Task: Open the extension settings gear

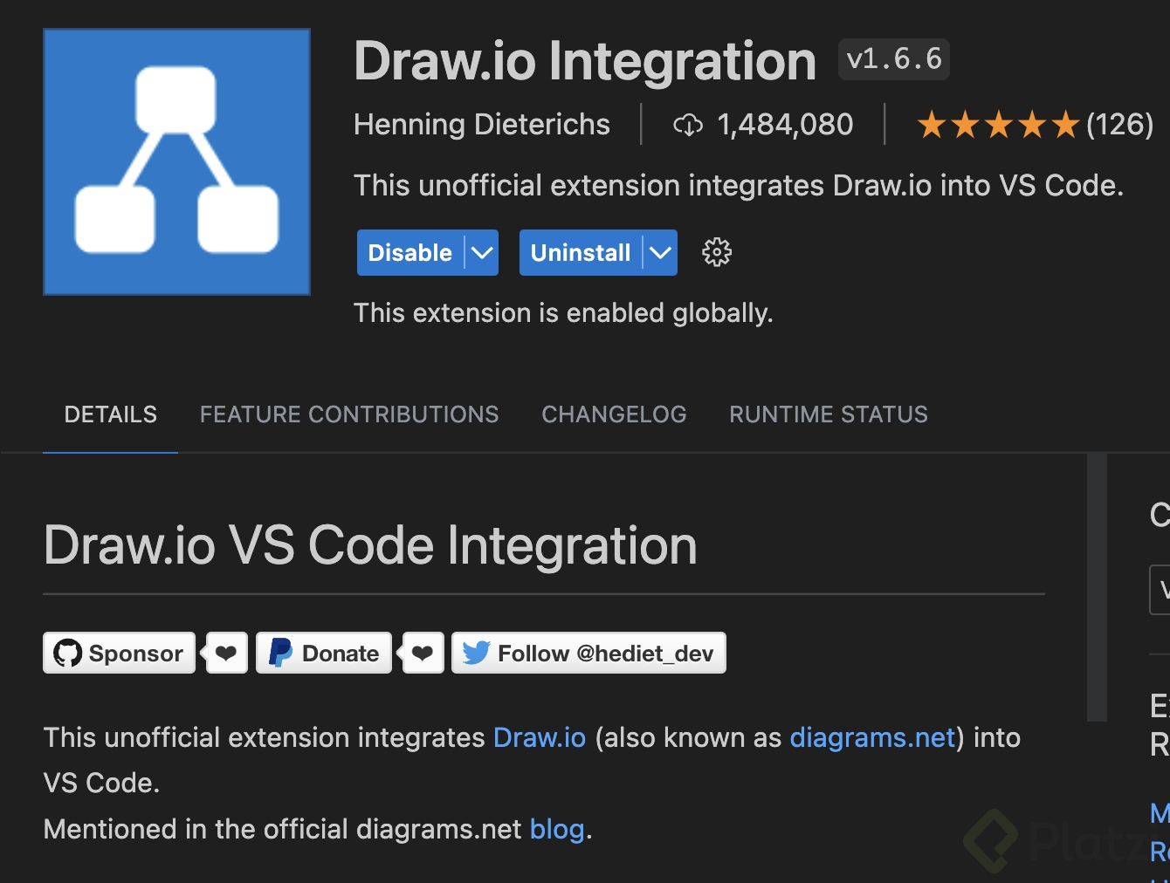Action: pyautogui.click(x=717, y=252)
